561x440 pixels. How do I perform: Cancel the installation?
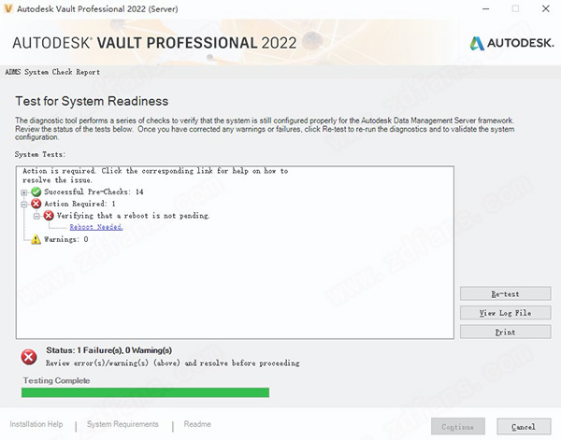[x=524, y=427]
